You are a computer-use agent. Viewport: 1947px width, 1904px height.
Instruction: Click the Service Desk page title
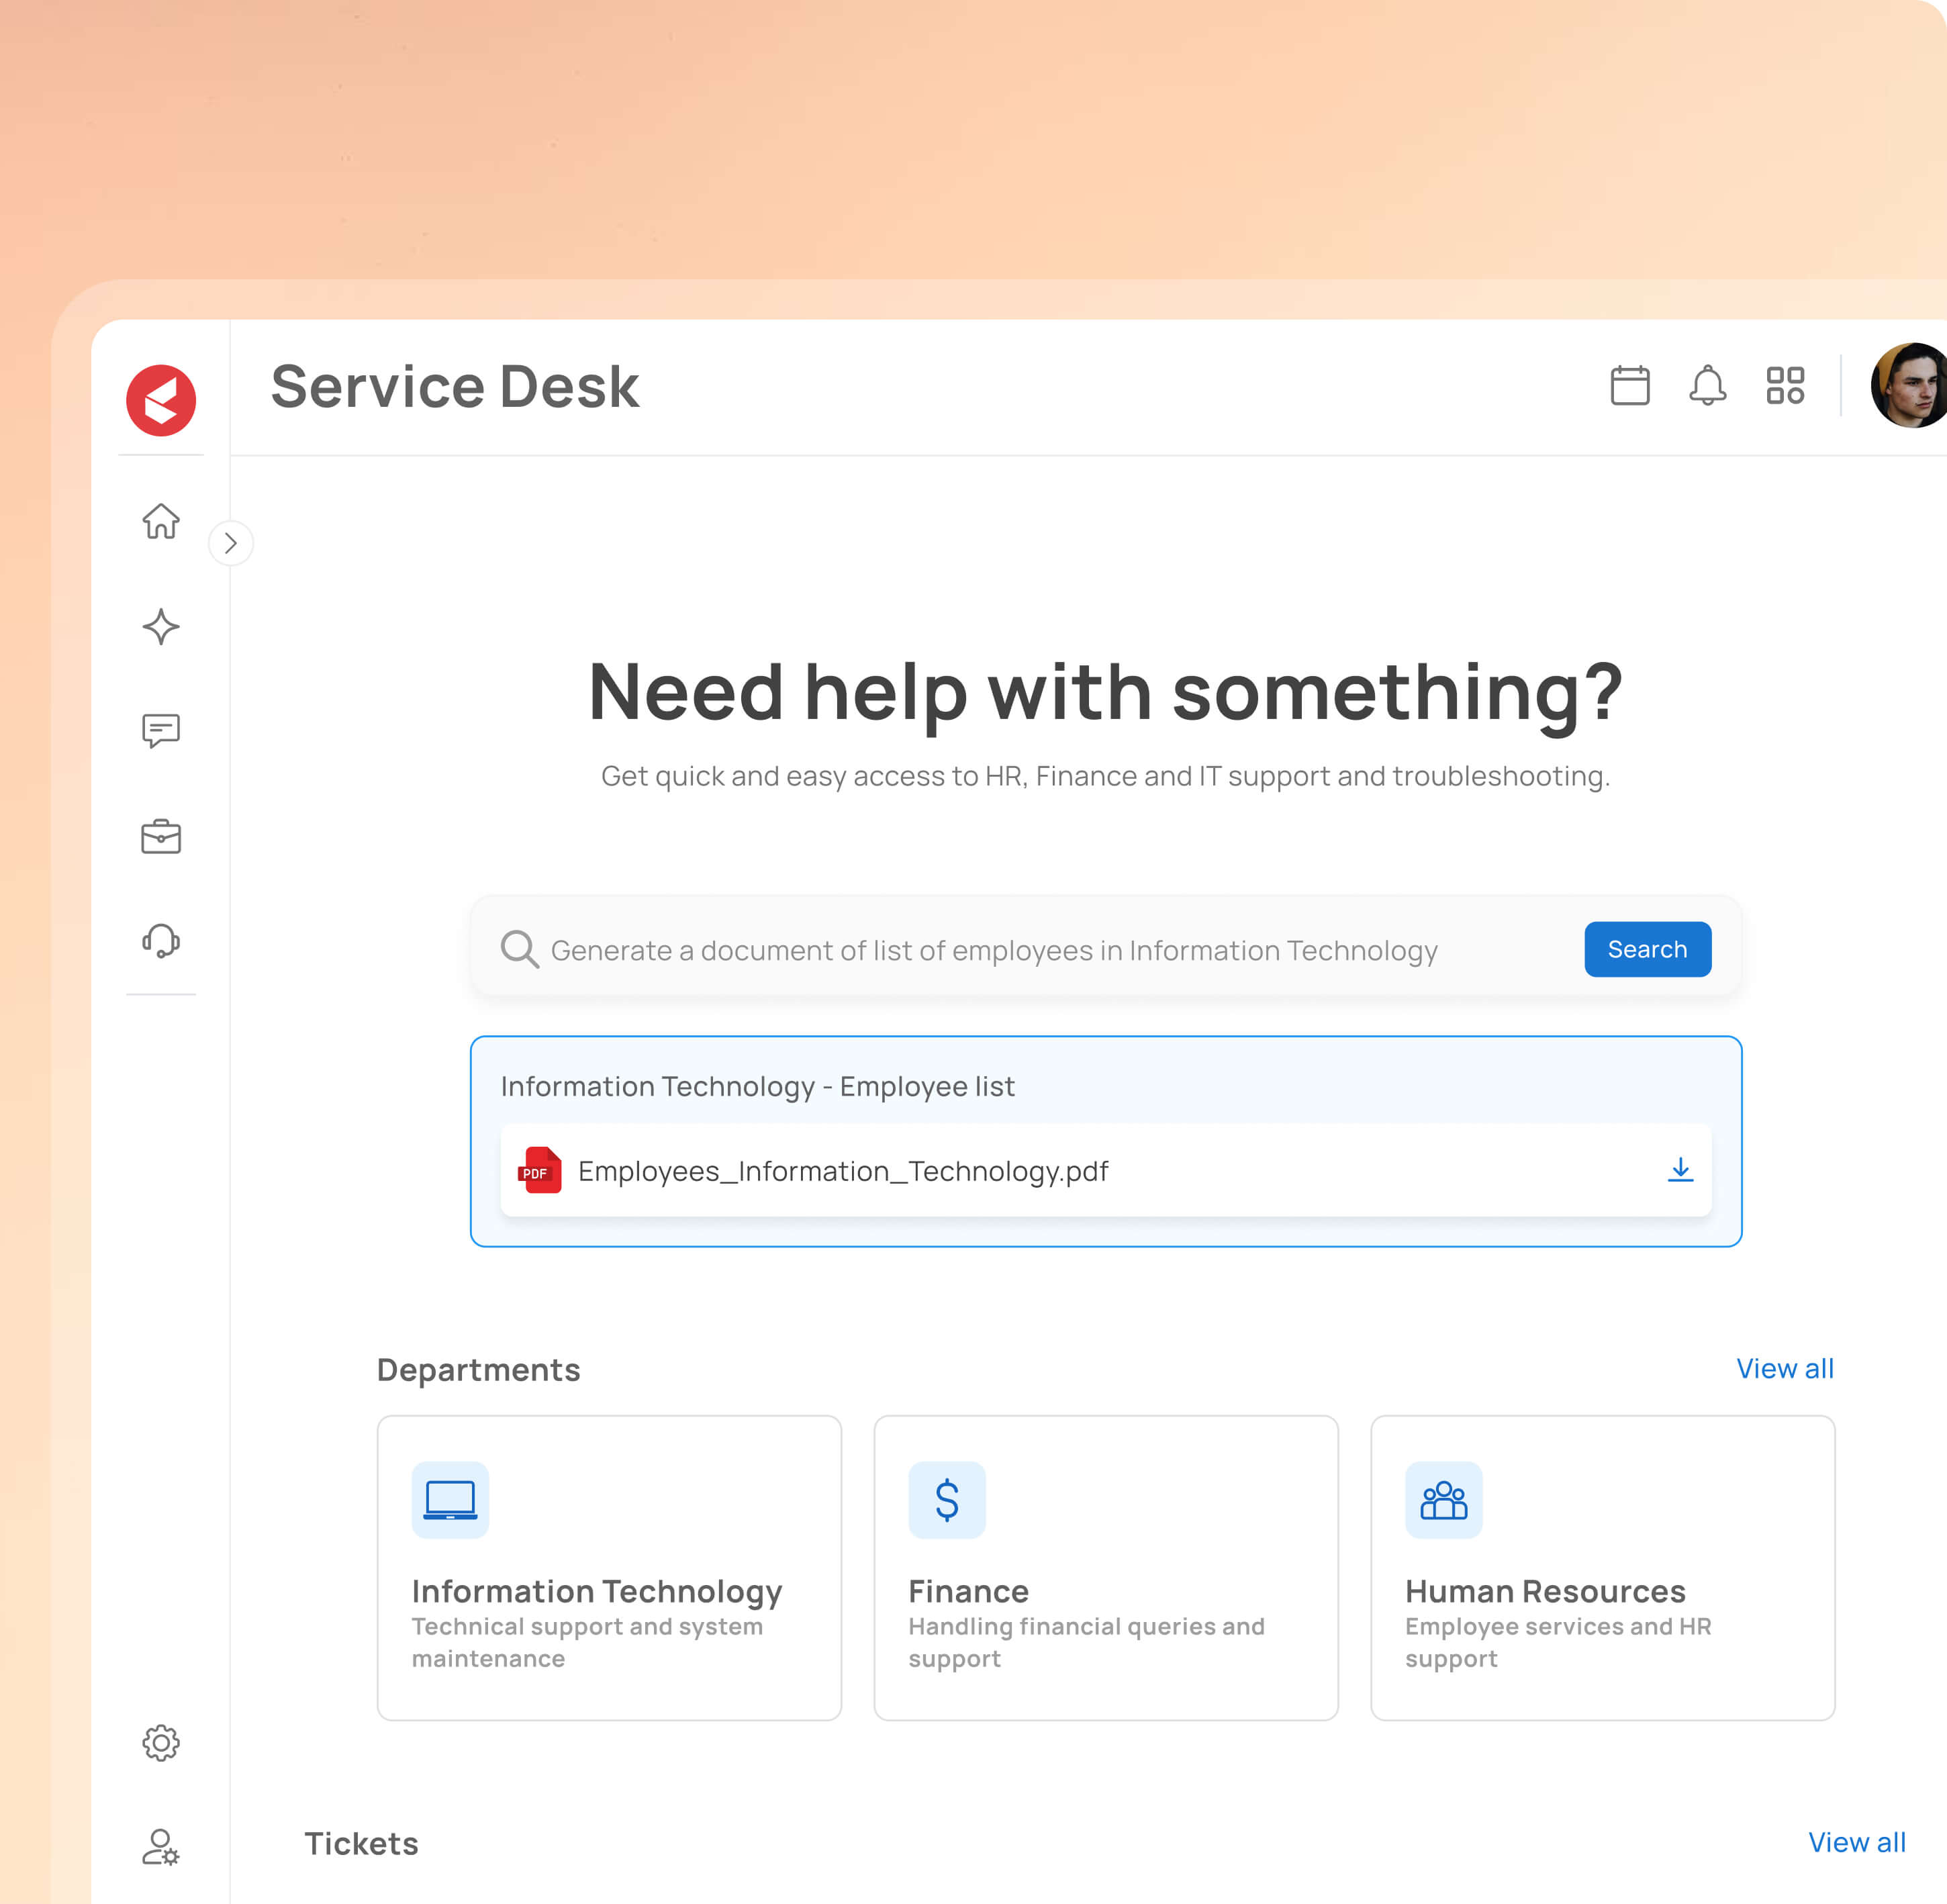(455, 386)
